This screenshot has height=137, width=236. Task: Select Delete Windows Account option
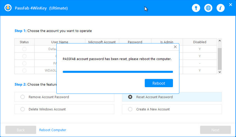point(23,109)
